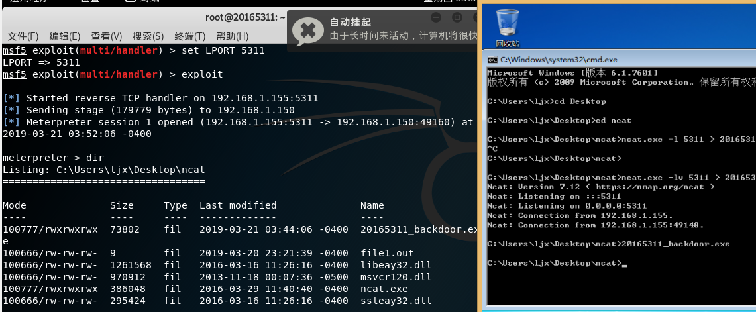Click 'Sending stage (179779 bytes)' line
The image size is (756, 312).
coord(148,110)
